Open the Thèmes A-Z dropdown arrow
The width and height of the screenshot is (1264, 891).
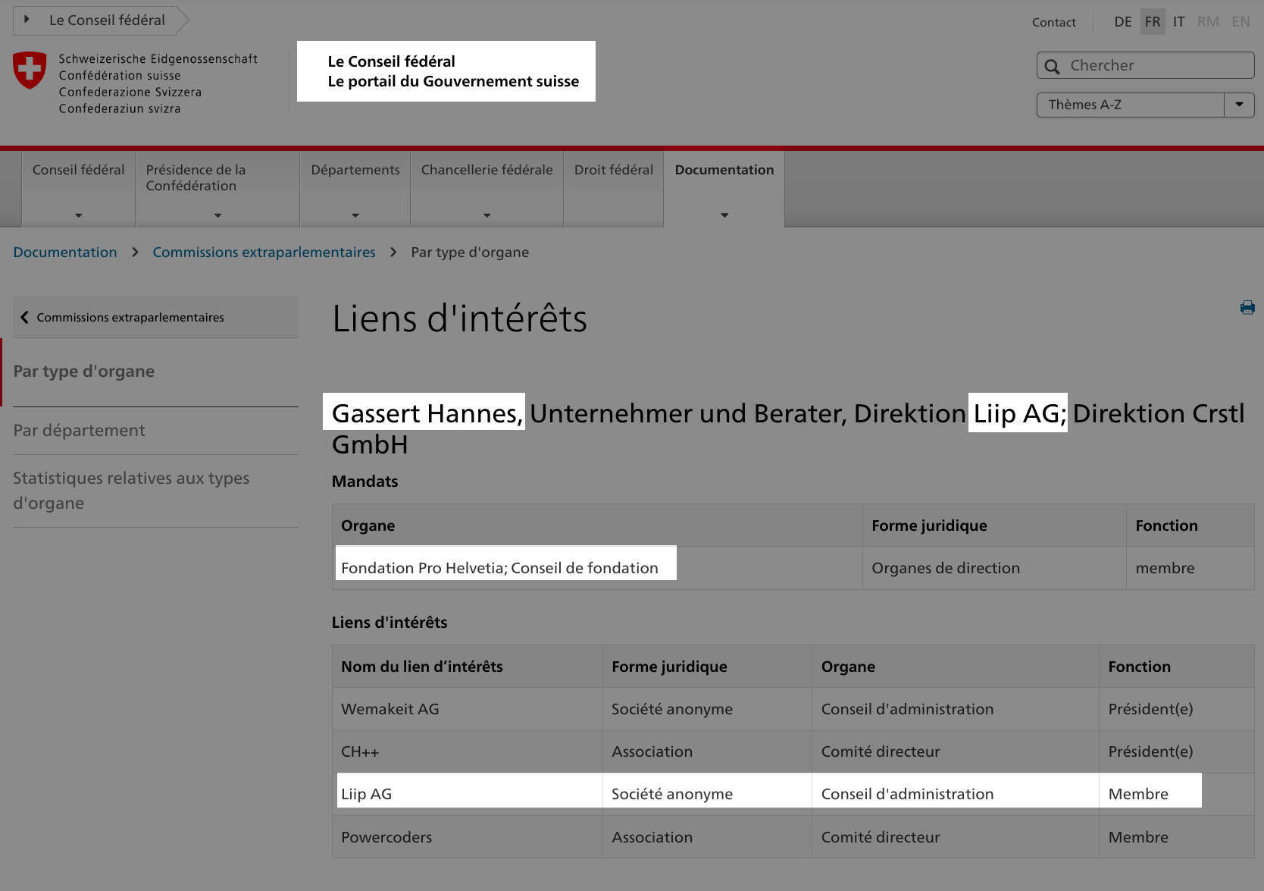pyautogui.click(x=1239, y=105)
